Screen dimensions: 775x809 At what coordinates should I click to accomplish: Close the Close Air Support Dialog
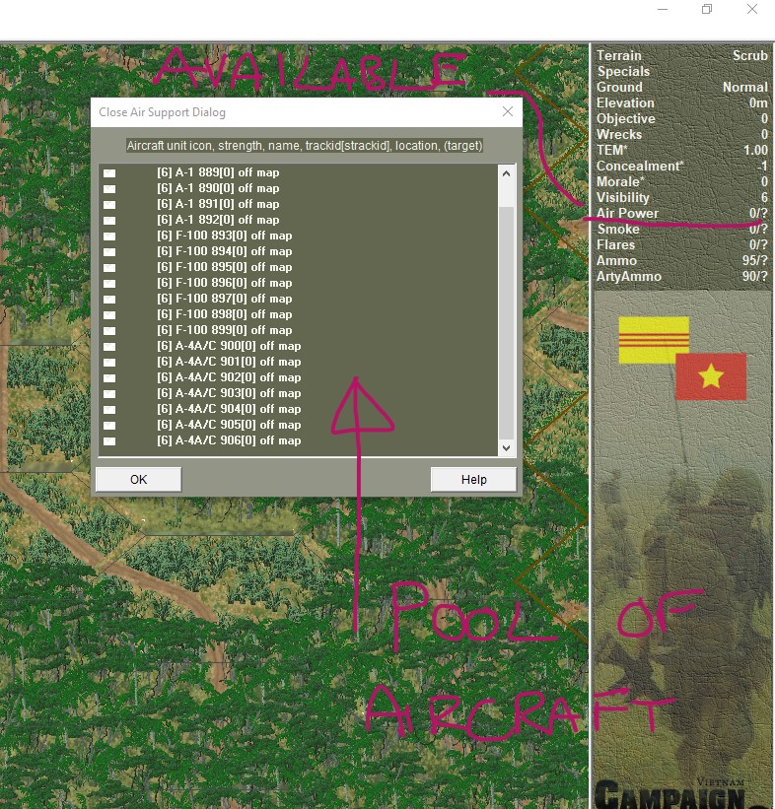pos(508,111)
